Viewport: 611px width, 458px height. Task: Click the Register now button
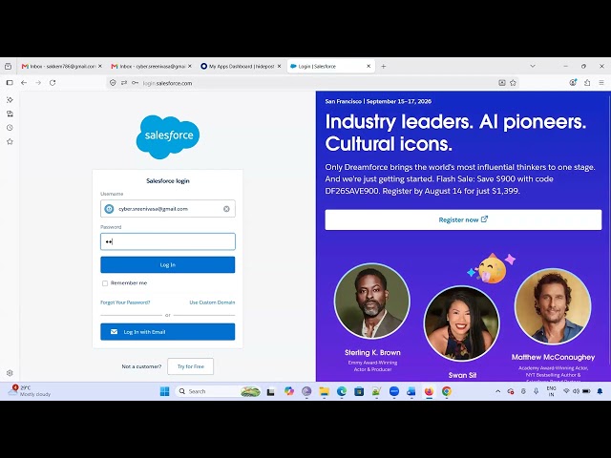click(463, 219)
